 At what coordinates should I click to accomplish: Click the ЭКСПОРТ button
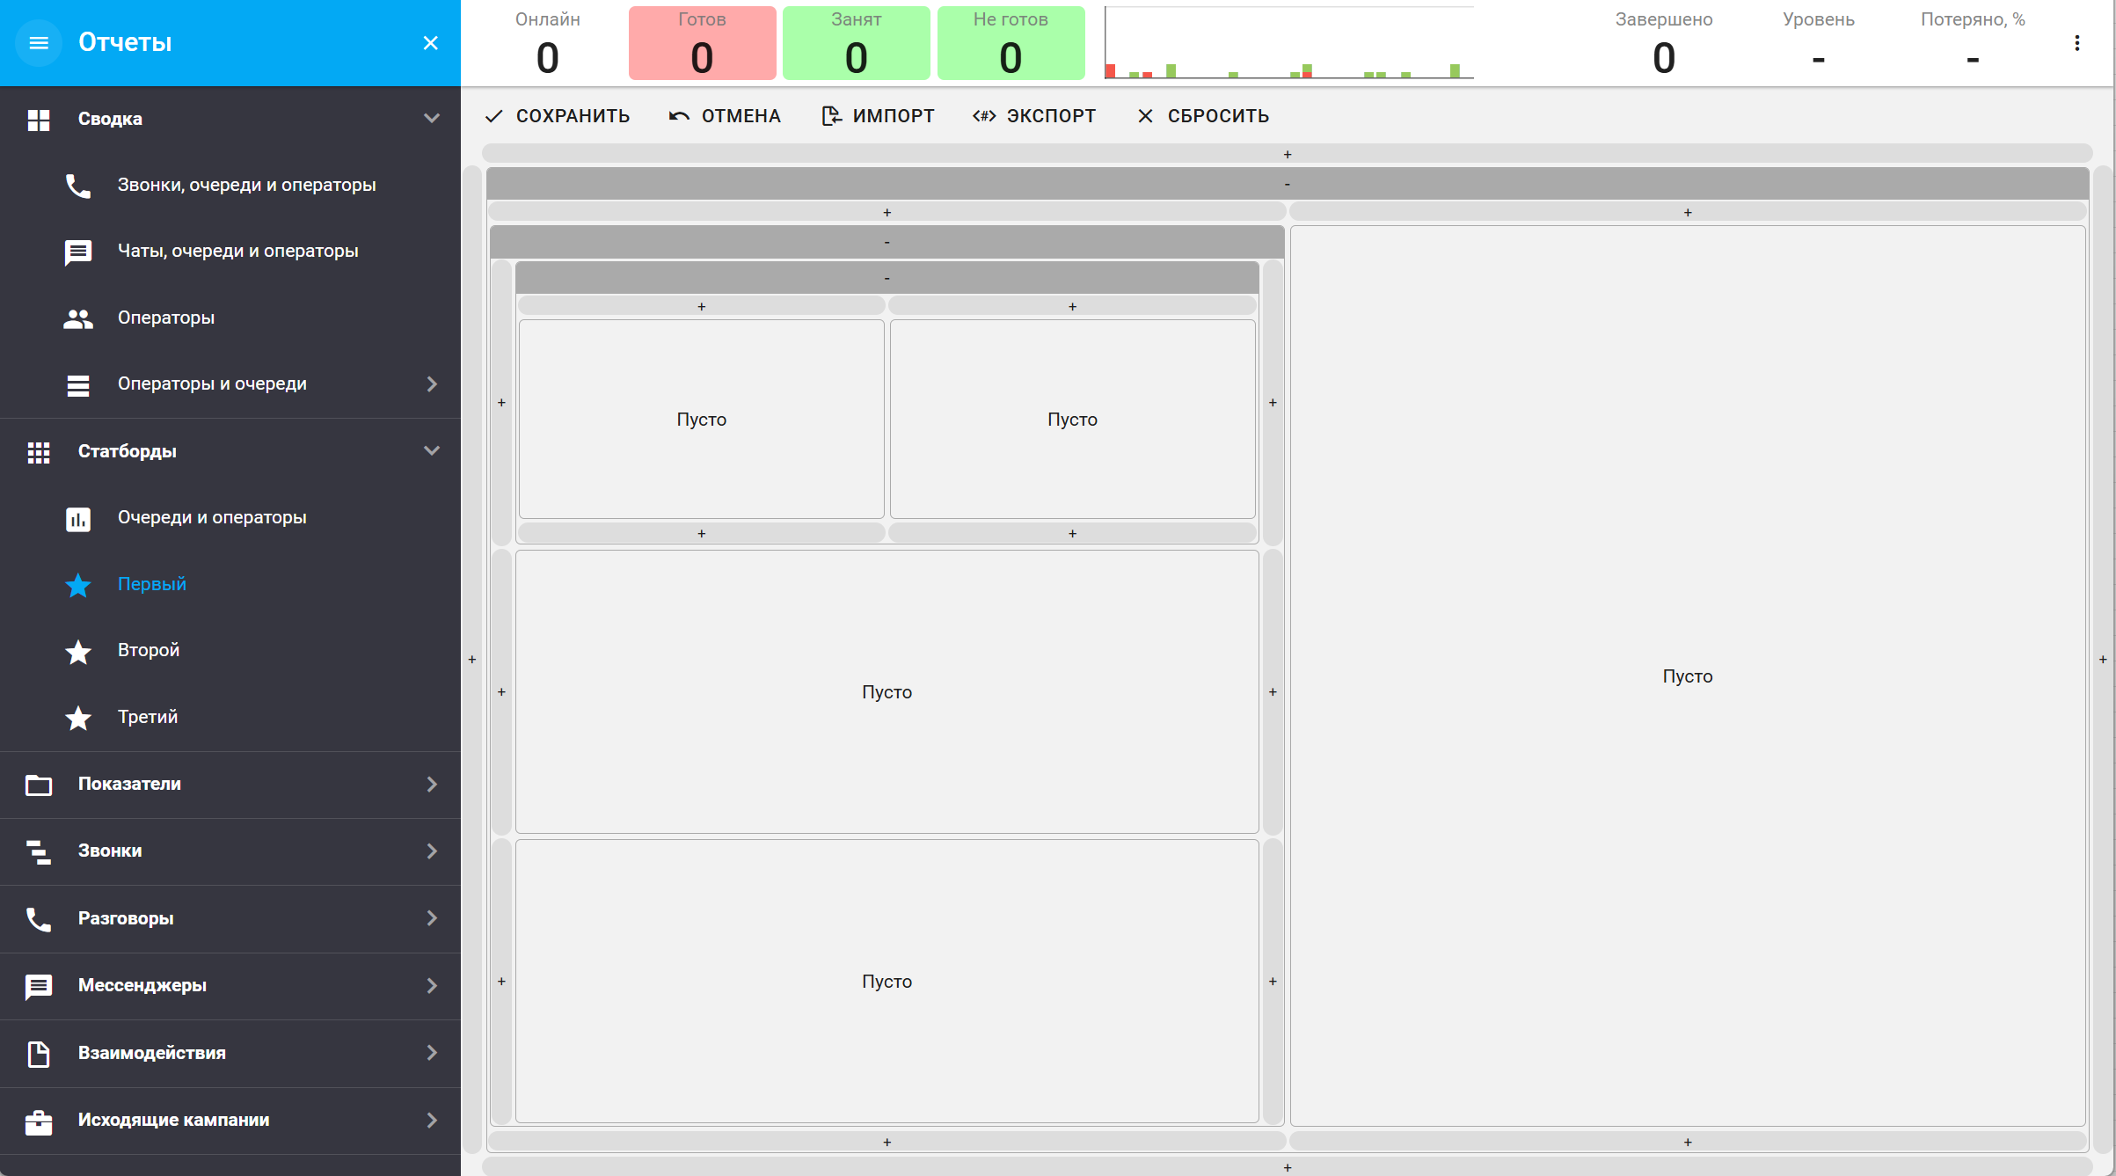(x=1034, y=116)
